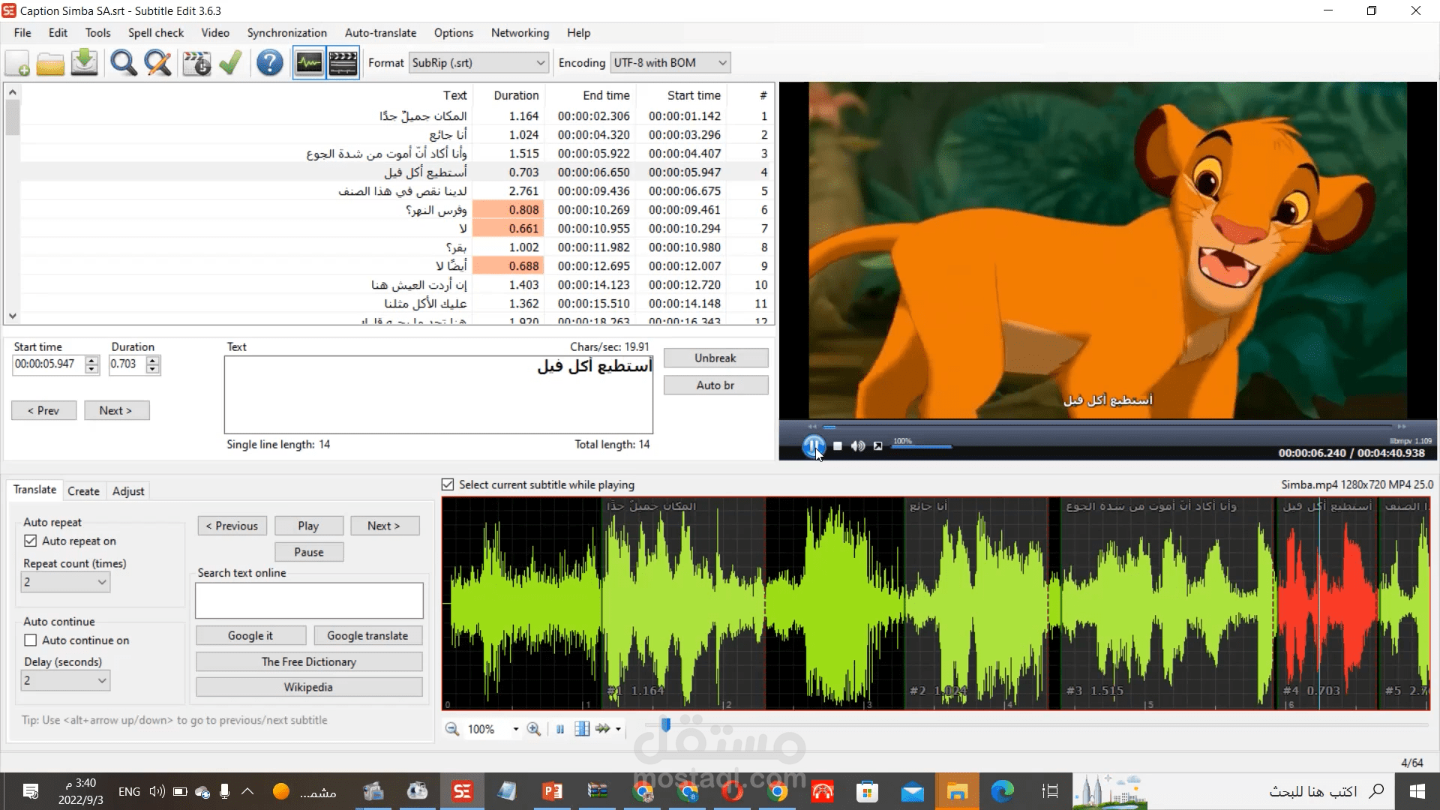Click the Search text online field
Image resolution: width=1440 pixels, height=810 pixels.
[x=309, y=601]
